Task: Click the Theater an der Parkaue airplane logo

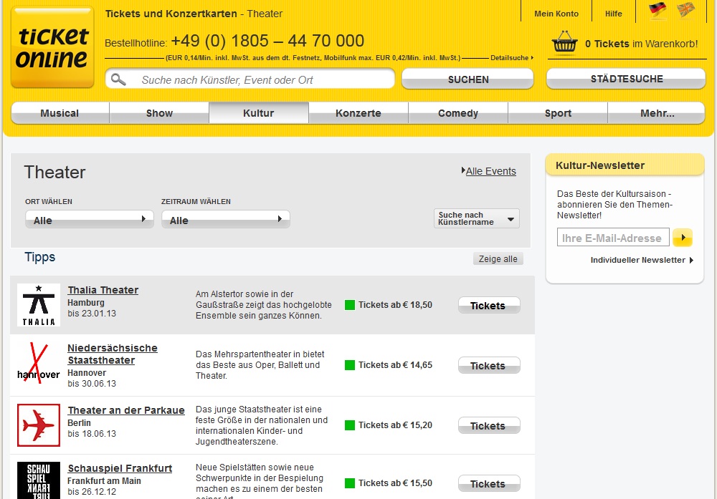Action: click(39, 425)
